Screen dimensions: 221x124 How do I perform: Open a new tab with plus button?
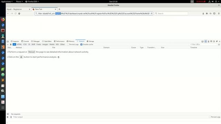click(x=59, y=9)
